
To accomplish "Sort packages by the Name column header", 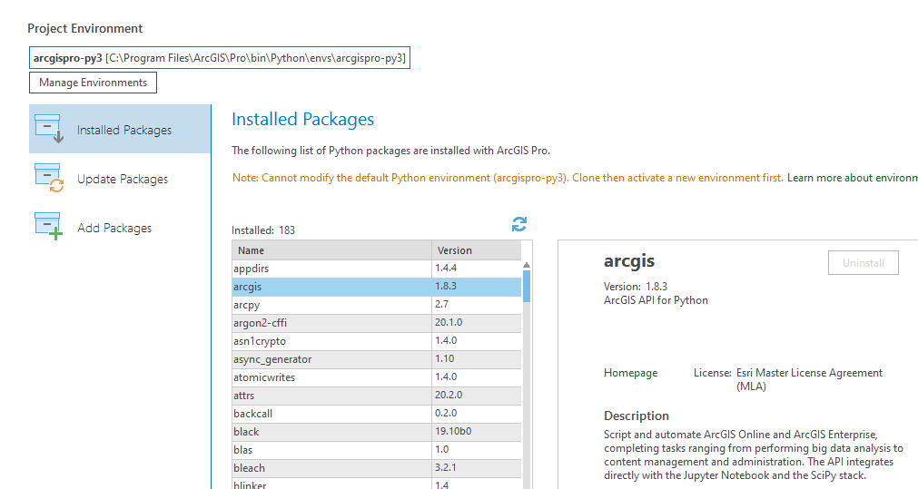I will (x=331, y=250).
